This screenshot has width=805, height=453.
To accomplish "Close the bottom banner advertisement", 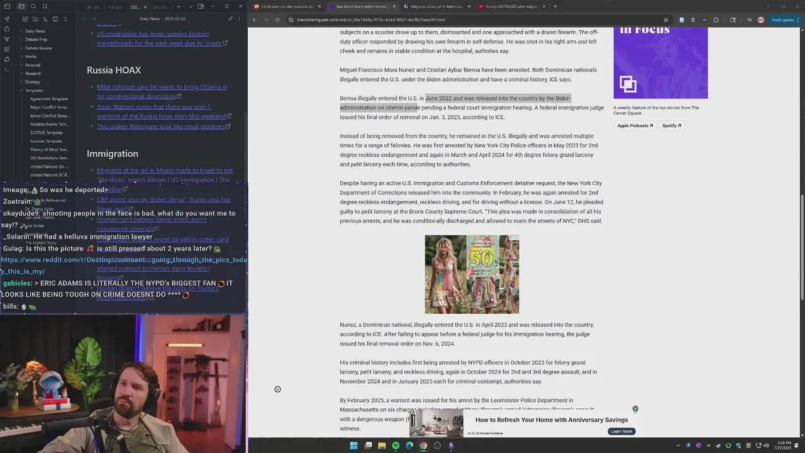I will click(635, 409).
